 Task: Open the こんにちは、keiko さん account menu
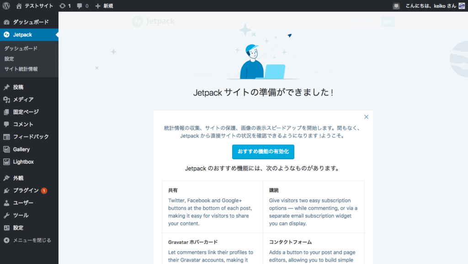click(x=431, y=5)
